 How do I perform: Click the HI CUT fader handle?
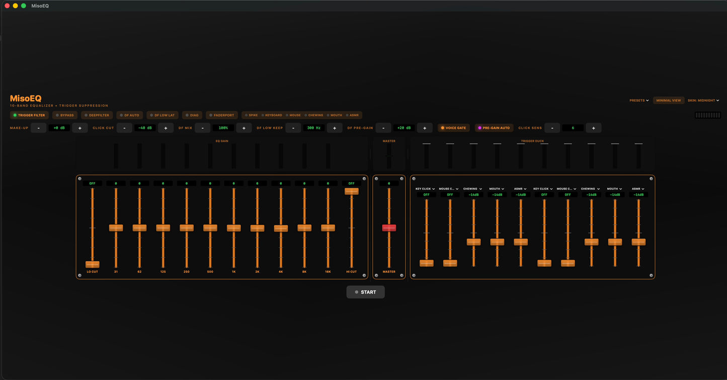pos(352,191)
